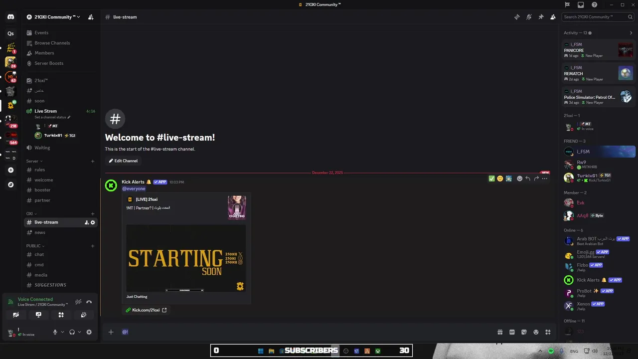Disconnect from voice channel
The width and height of the screenshot is (638, 359).
tap(89, 302)
